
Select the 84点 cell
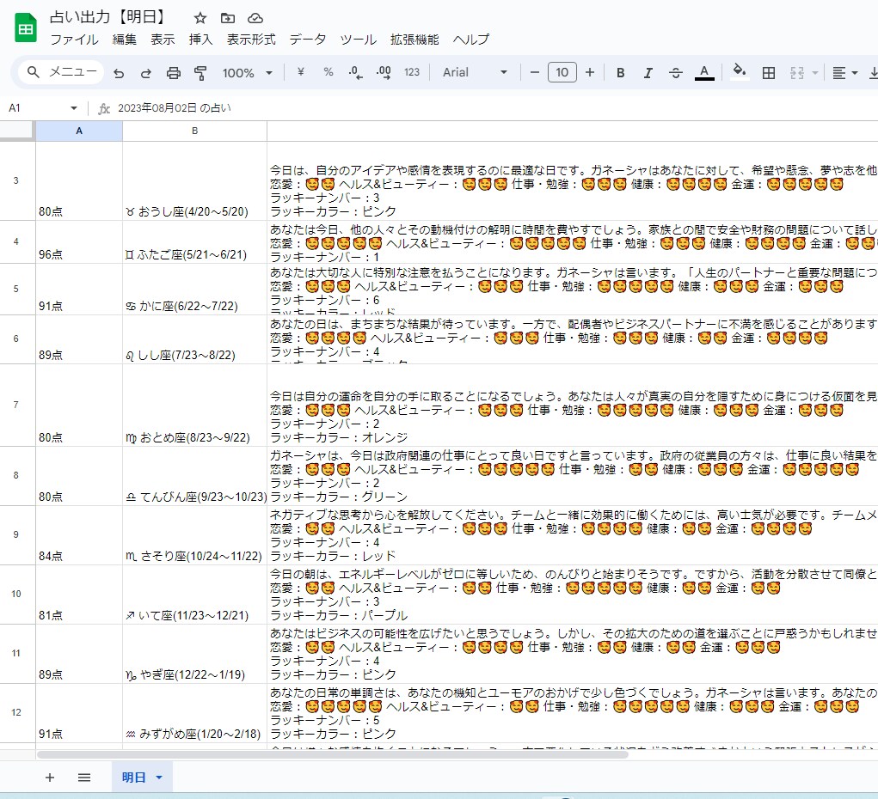pyautogui.click(x=79, y=535)
